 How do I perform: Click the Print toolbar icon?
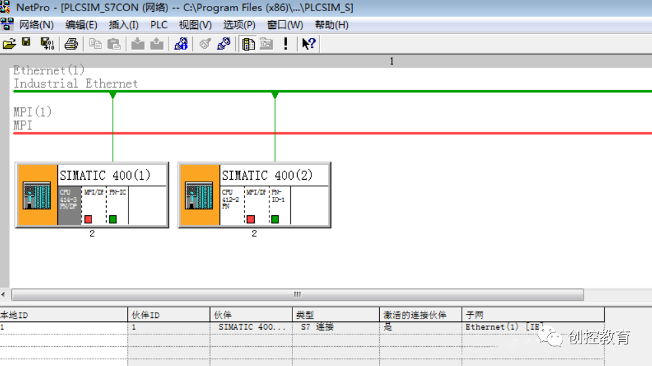point(71,43)
